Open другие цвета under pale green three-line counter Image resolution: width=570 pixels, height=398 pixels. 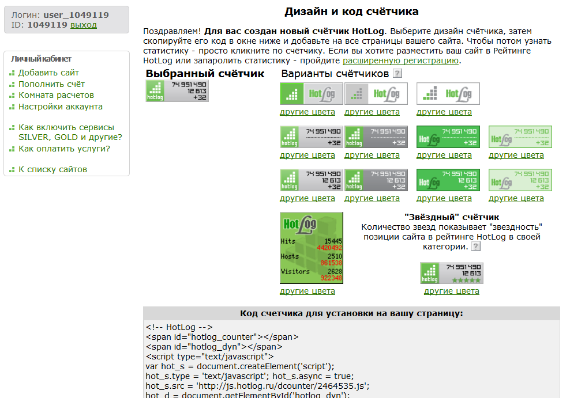[516, 199]
